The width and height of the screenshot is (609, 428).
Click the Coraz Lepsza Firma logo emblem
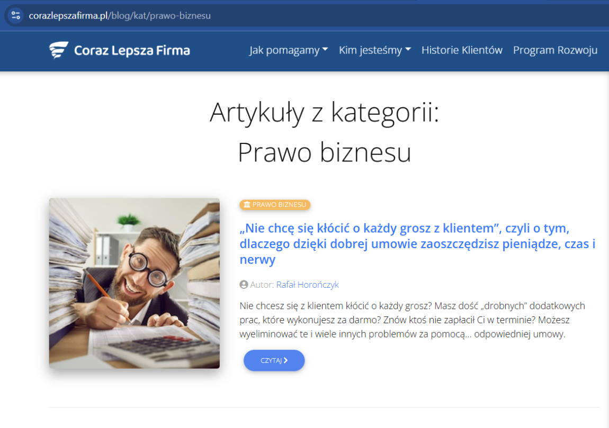tap(59, 50)
